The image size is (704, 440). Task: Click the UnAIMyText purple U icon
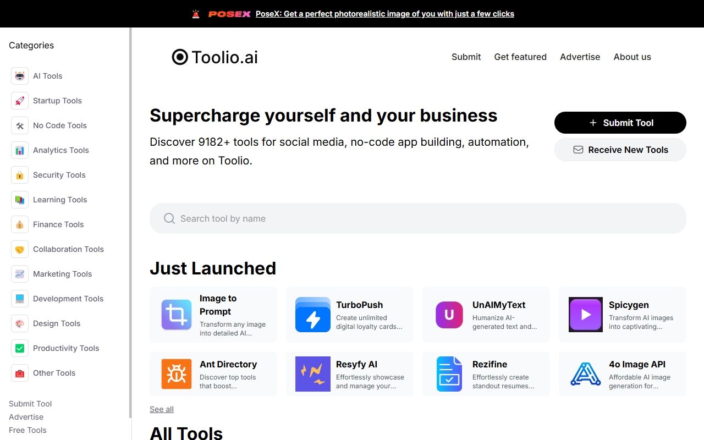point(449,315)
